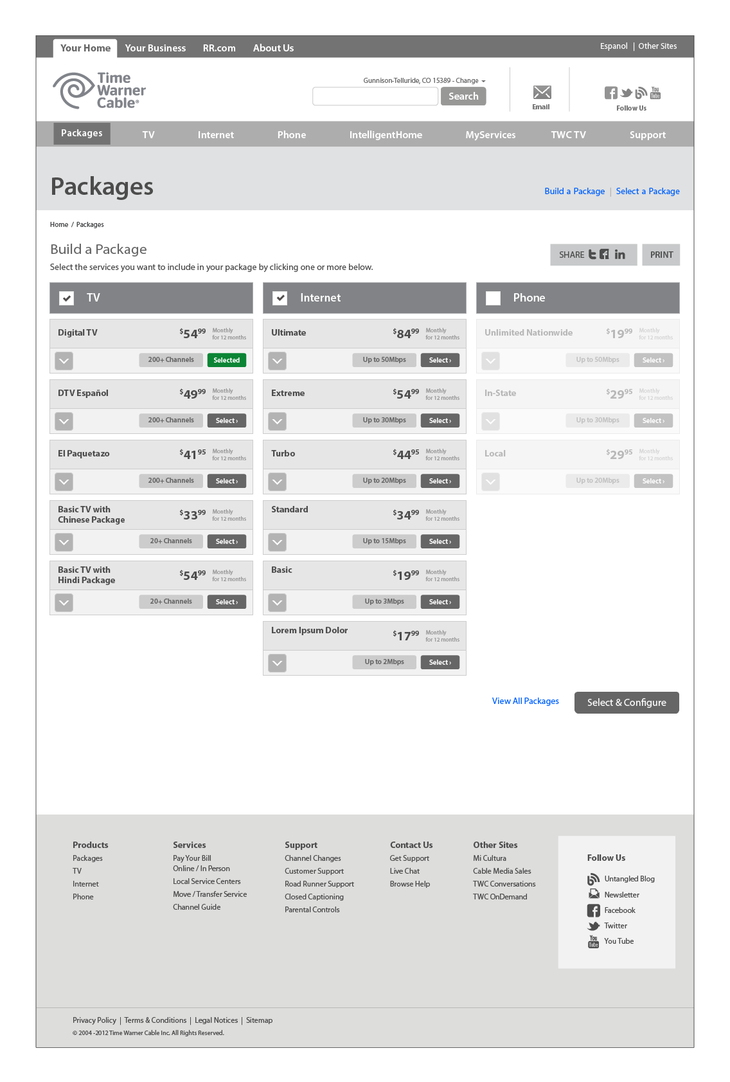Viewport: 730px width, 1082px height.
Task: Click the YouTube icon in header
Action: [655, 93]
